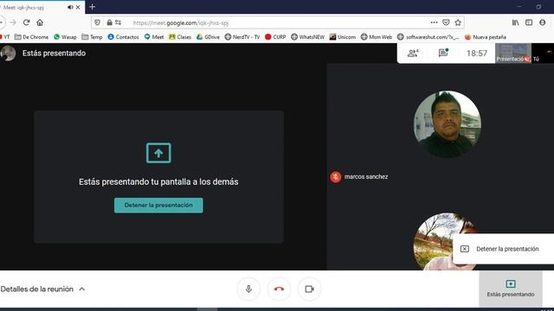Bookmark this page with star icon
Viewport: 554px width, 311px height.
tap(458, 22)
